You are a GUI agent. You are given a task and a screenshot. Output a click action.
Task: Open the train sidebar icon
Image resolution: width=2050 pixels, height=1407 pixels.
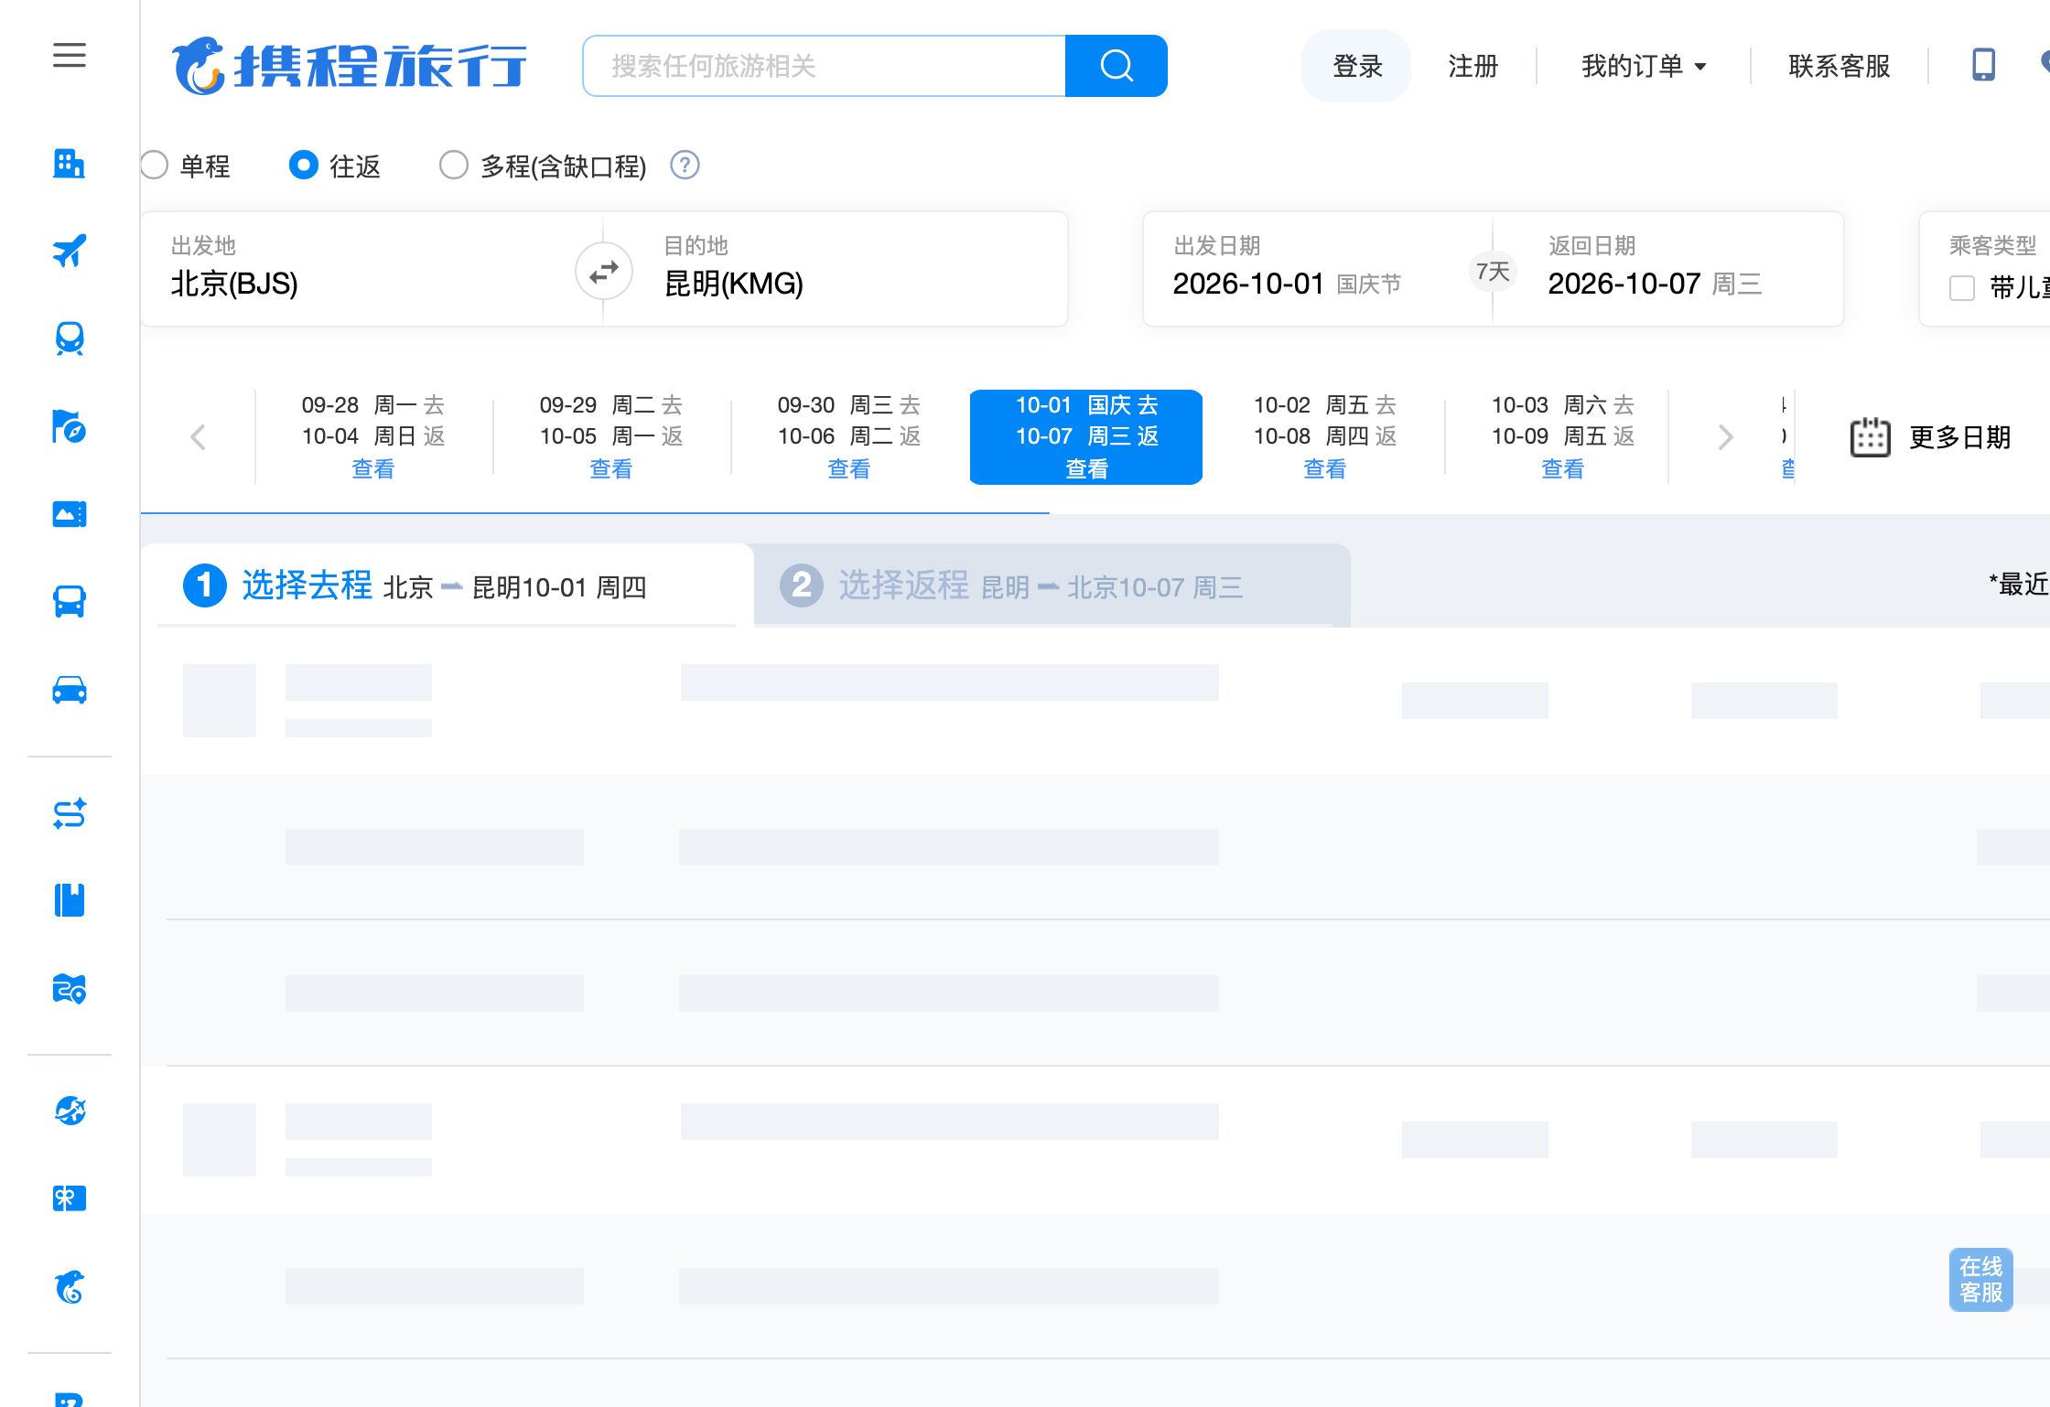pyautogui.click(x=70, y=338)
